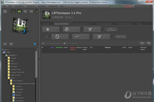Click the folder tree vertical scrollbar

(x=36, y=65)
